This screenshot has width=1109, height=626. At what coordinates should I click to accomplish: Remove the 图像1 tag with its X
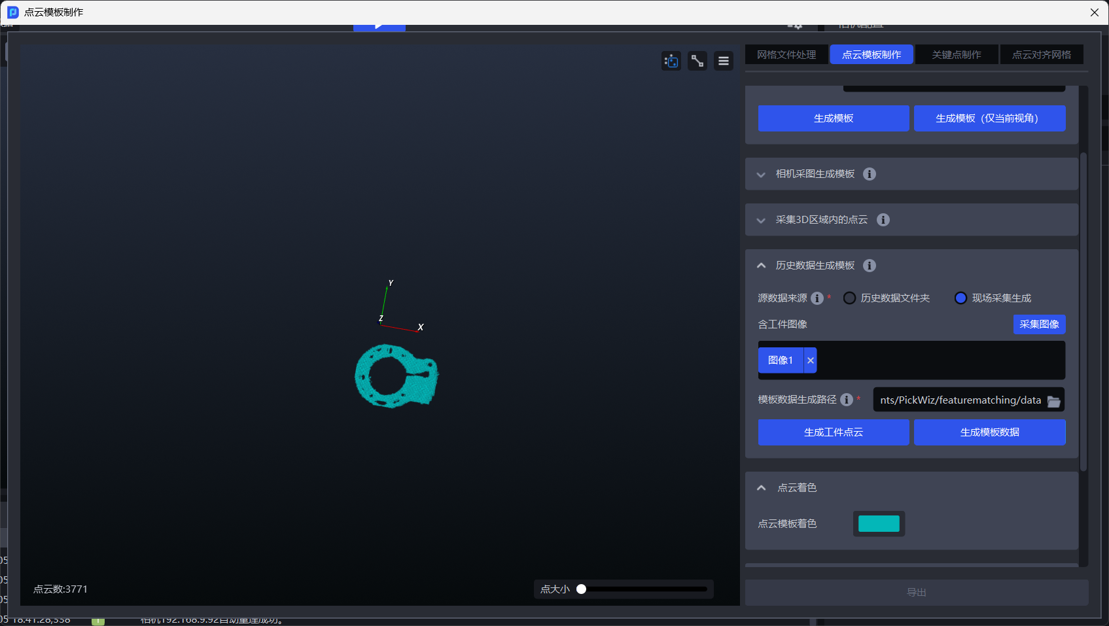(811, 360)
